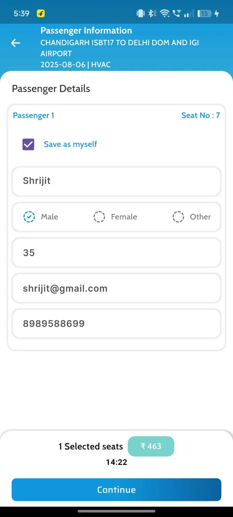233x517 pixels.
Task: Edit the email field shrijit@gmail.com
Action: point(116,288)
